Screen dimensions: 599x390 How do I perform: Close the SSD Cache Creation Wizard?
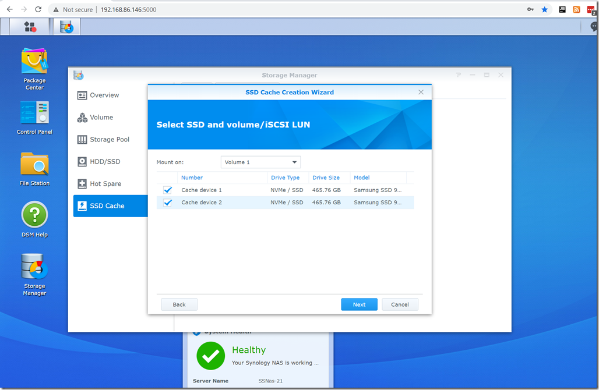pos(421,92)
